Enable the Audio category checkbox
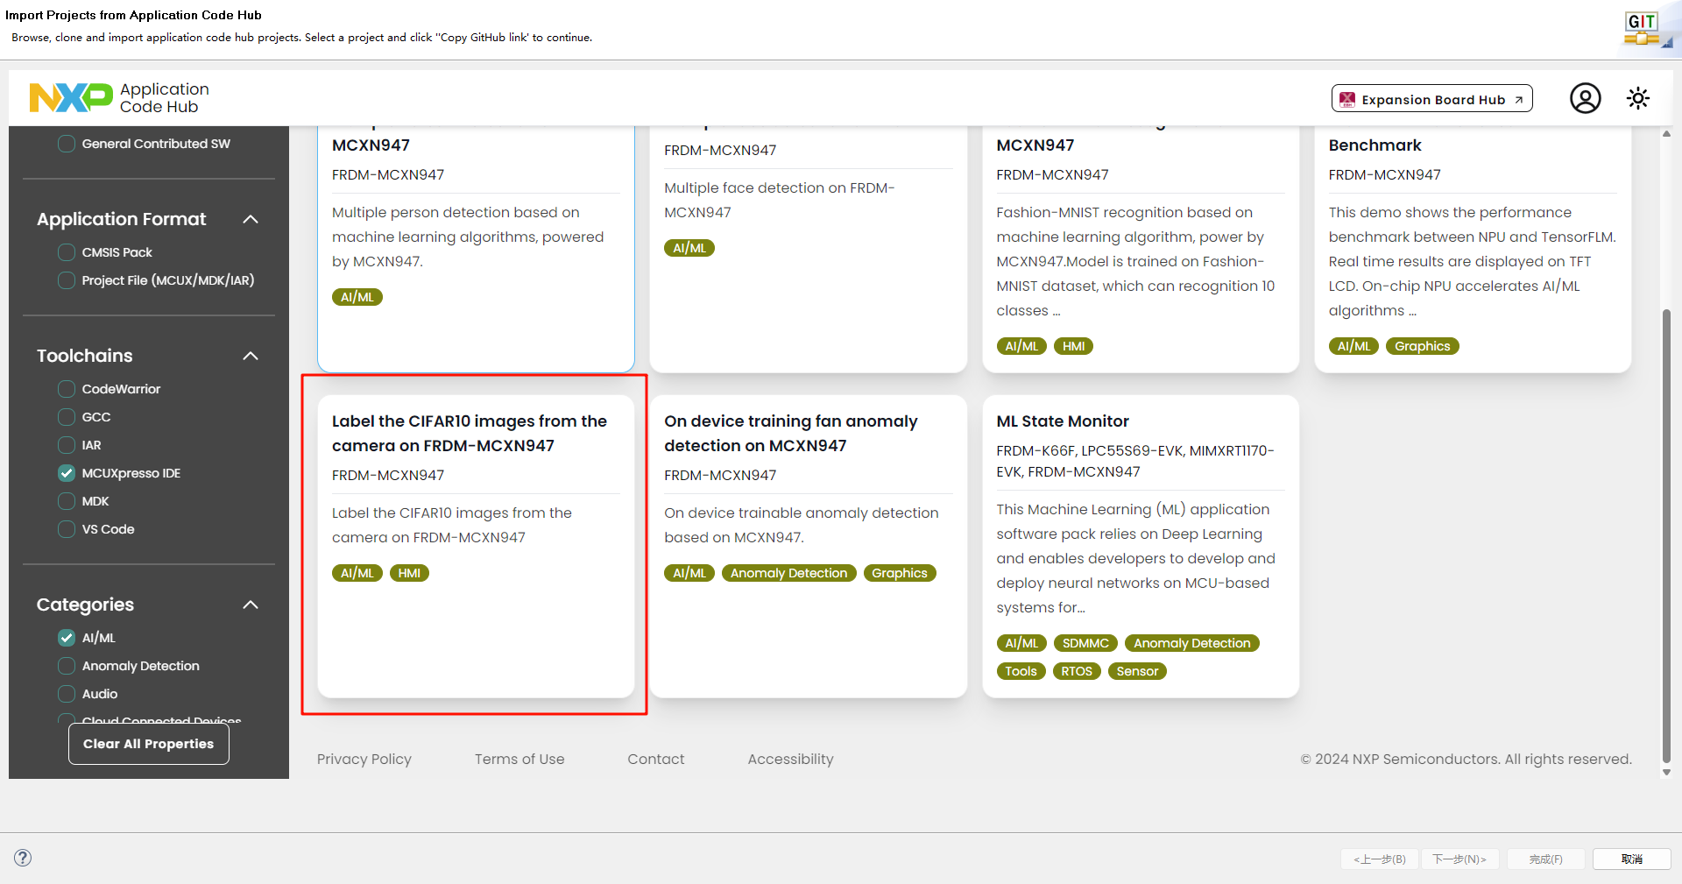Image resolution: width=1682 pixels, height=884 pixels. 67,694
